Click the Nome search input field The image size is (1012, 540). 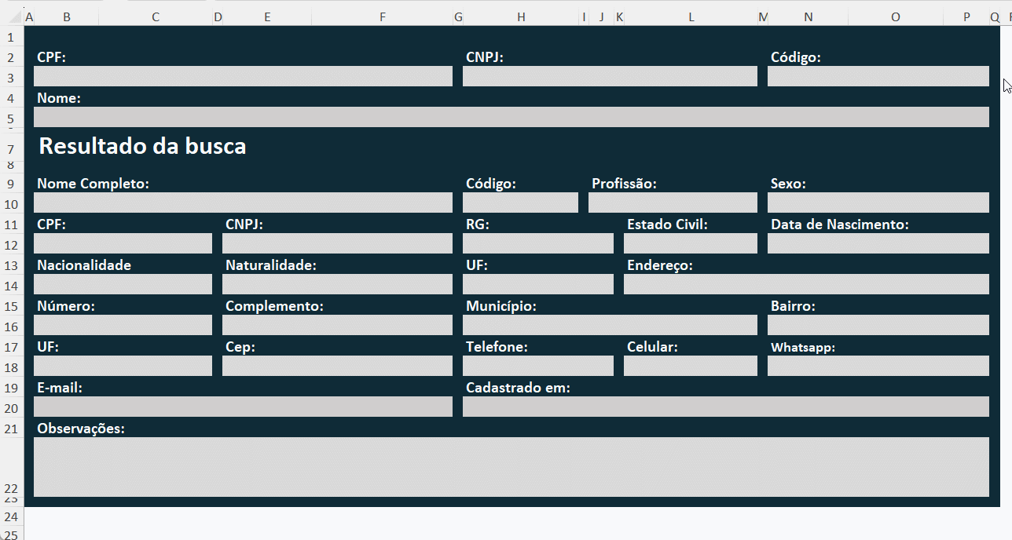coord(511,117)
